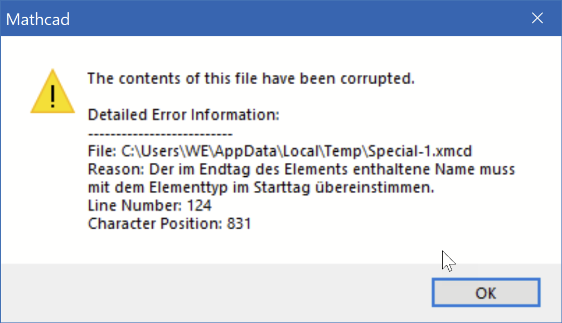Click the dashed separator line below the heading
Image resolution: width=562 pixels, height=323 pixels.
(x=159, y=133)
